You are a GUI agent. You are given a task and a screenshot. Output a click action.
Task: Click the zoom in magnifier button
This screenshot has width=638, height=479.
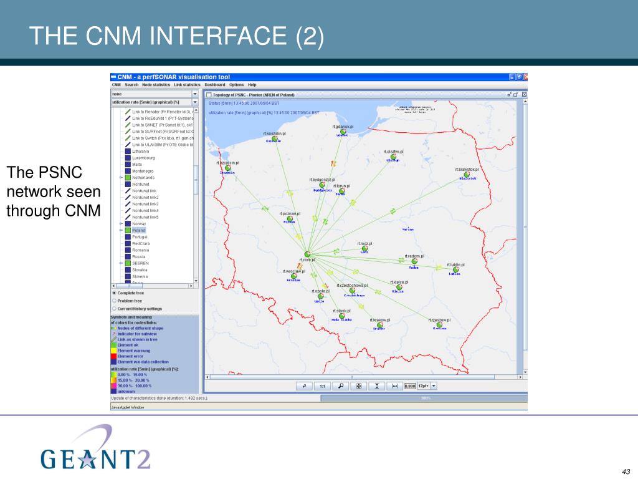[x=341, y=385]
